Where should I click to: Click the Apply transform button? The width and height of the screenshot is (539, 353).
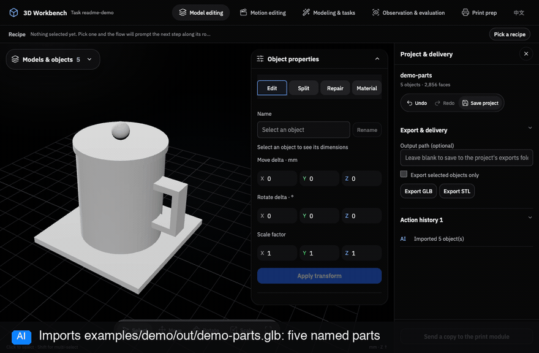319,276
